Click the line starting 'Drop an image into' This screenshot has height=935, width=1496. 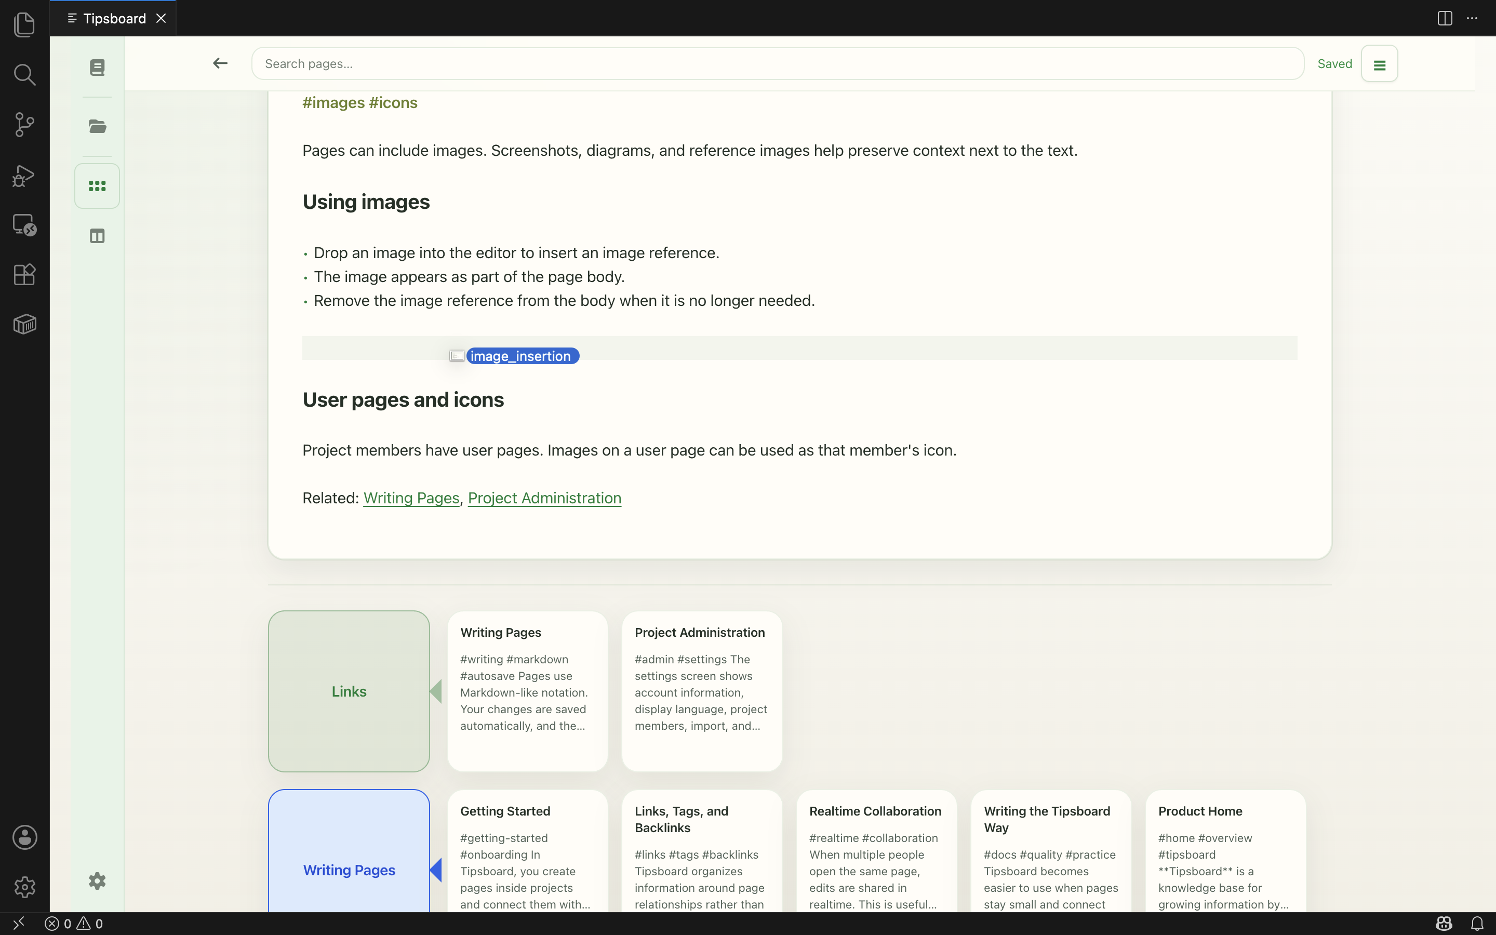[516, 253]
